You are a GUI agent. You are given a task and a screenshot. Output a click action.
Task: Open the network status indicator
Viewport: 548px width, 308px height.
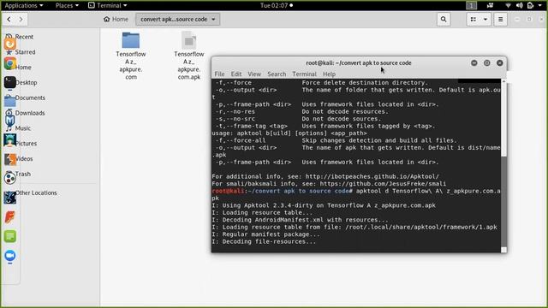tap(508, 5)
